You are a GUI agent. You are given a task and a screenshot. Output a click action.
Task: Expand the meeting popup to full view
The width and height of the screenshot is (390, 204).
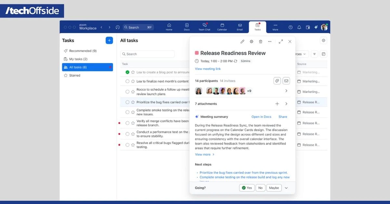tap(281, 42)
